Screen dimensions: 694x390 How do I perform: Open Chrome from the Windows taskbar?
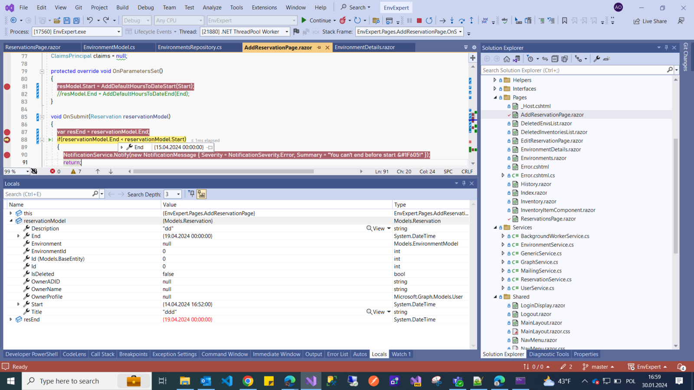pos(248,381)
